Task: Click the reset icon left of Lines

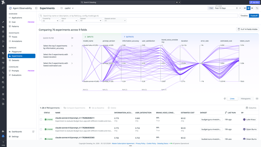Action: tap(225, 99)
